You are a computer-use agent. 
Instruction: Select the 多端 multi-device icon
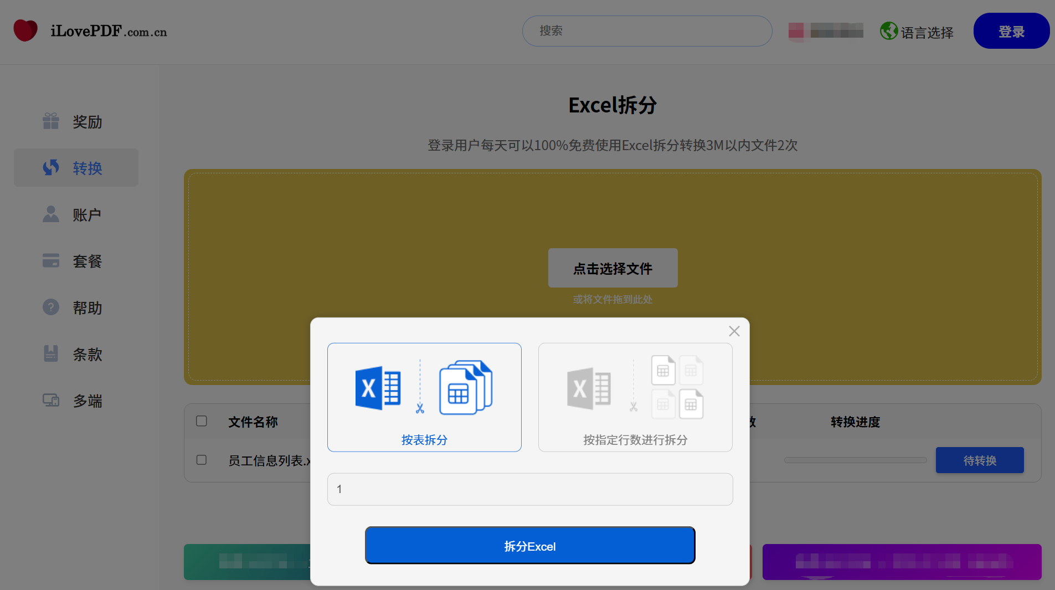tap(50, 400)
